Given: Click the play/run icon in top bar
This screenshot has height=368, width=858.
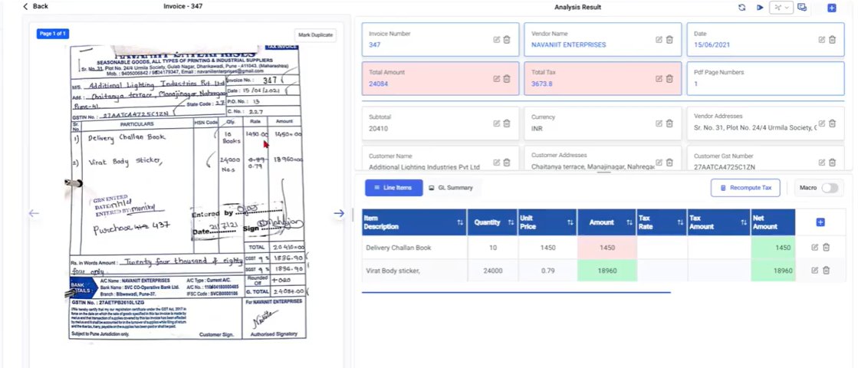Looking at the screenshot, I should [760, 8].
